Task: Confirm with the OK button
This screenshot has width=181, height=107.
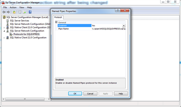Action: tap(75, 94)
